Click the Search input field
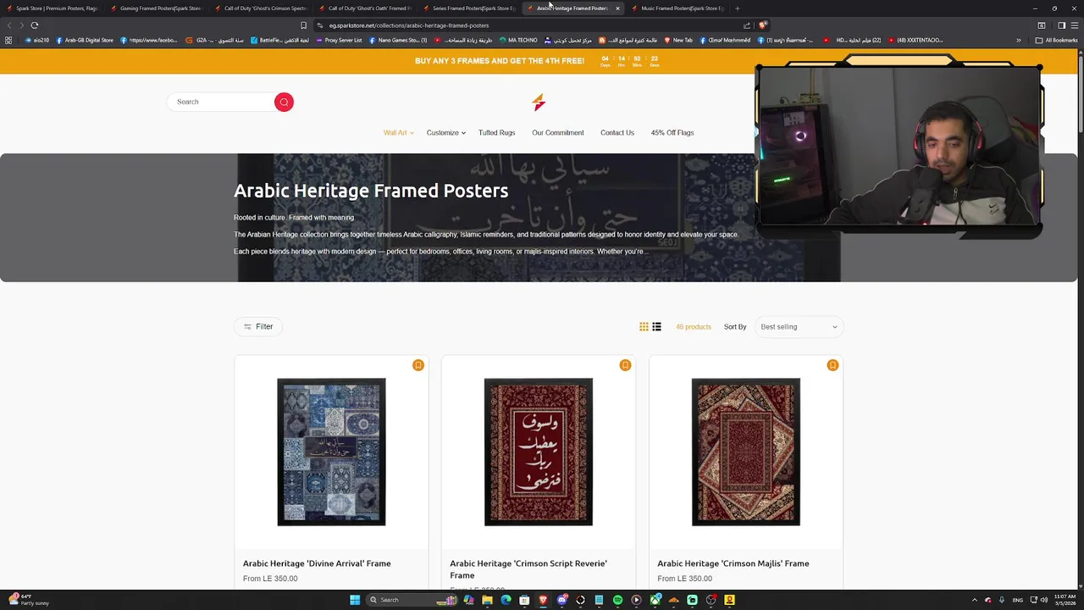The height and width of the screenshot is (610, 1084). pyautogui.click(x=222, y=102)
